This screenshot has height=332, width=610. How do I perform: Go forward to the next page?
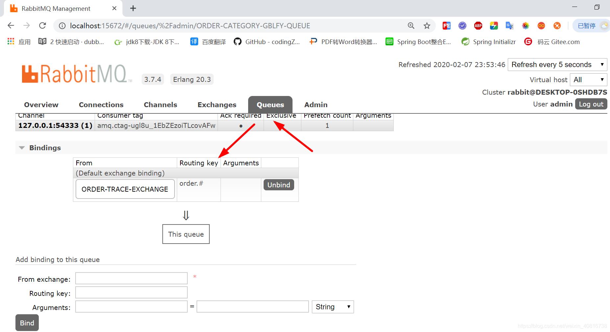point(27,26)
